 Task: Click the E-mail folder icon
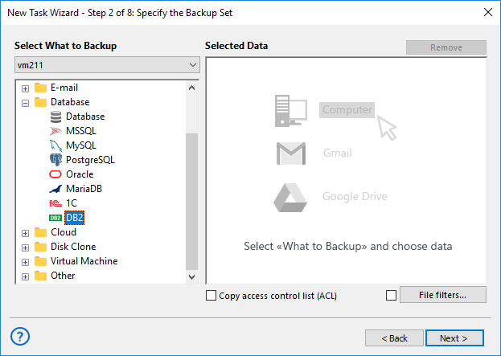pos(40,88)
